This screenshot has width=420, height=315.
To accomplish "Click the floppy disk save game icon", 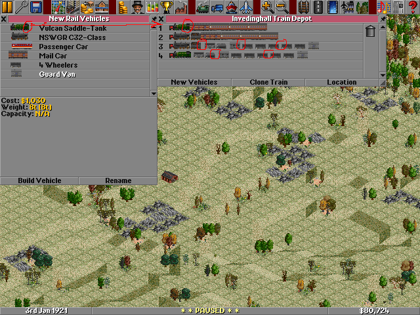I will (x=36, y=7).
